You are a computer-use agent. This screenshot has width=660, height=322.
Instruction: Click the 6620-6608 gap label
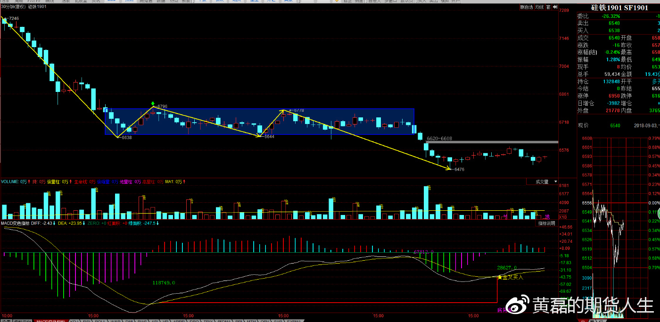click(439, 139)
